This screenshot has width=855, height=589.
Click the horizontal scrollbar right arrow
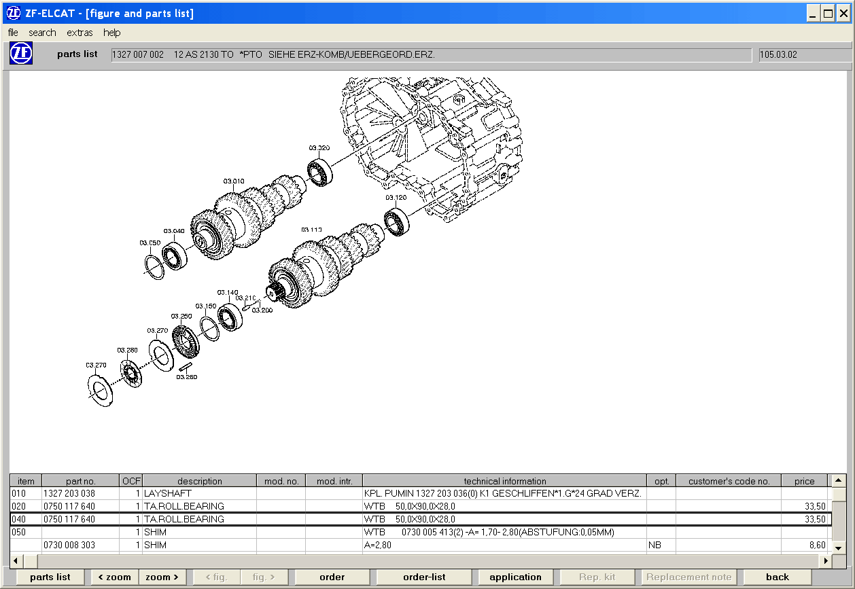pos(826,560)
